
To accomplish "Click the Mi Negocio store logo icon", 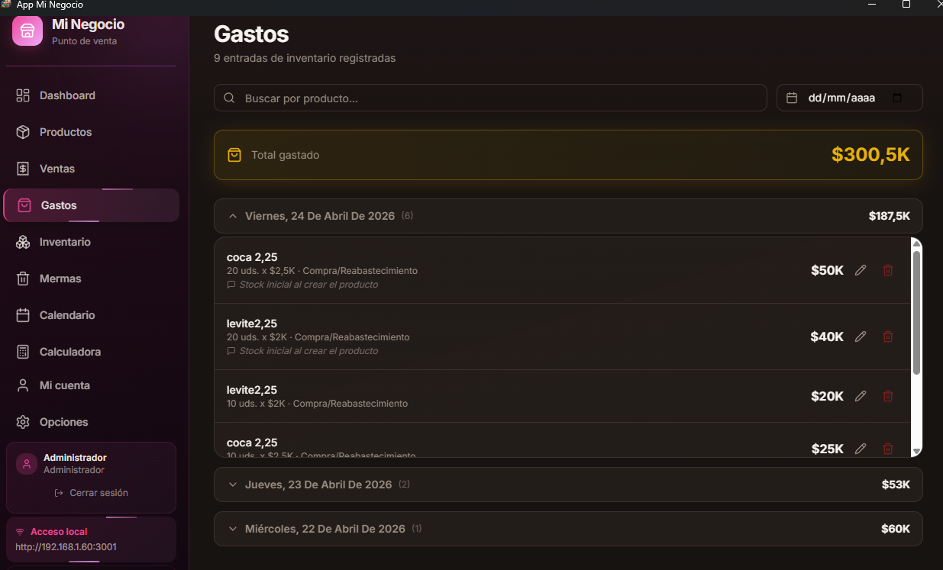I will (x=27, y=31).
